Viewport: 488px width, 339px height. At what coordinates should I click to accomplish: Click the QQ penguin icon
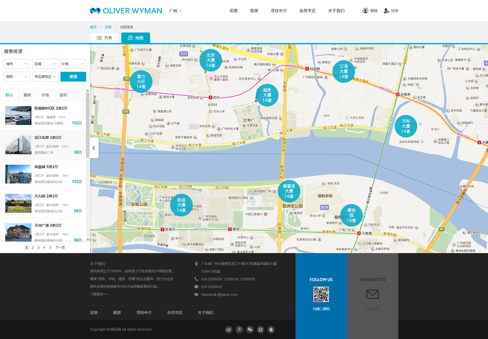pos(271,330)
